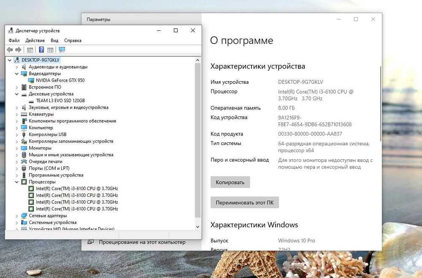Collapse the Дисковые устройства branch
The image size is (422, 278).
point(17,94)
